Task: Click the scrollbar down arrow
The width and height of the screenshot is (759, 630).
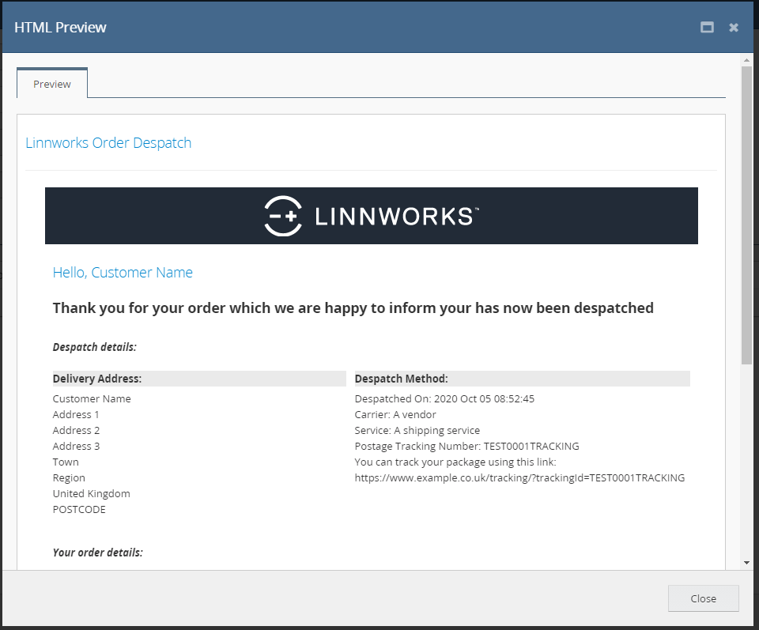Action: click(746, 562)
